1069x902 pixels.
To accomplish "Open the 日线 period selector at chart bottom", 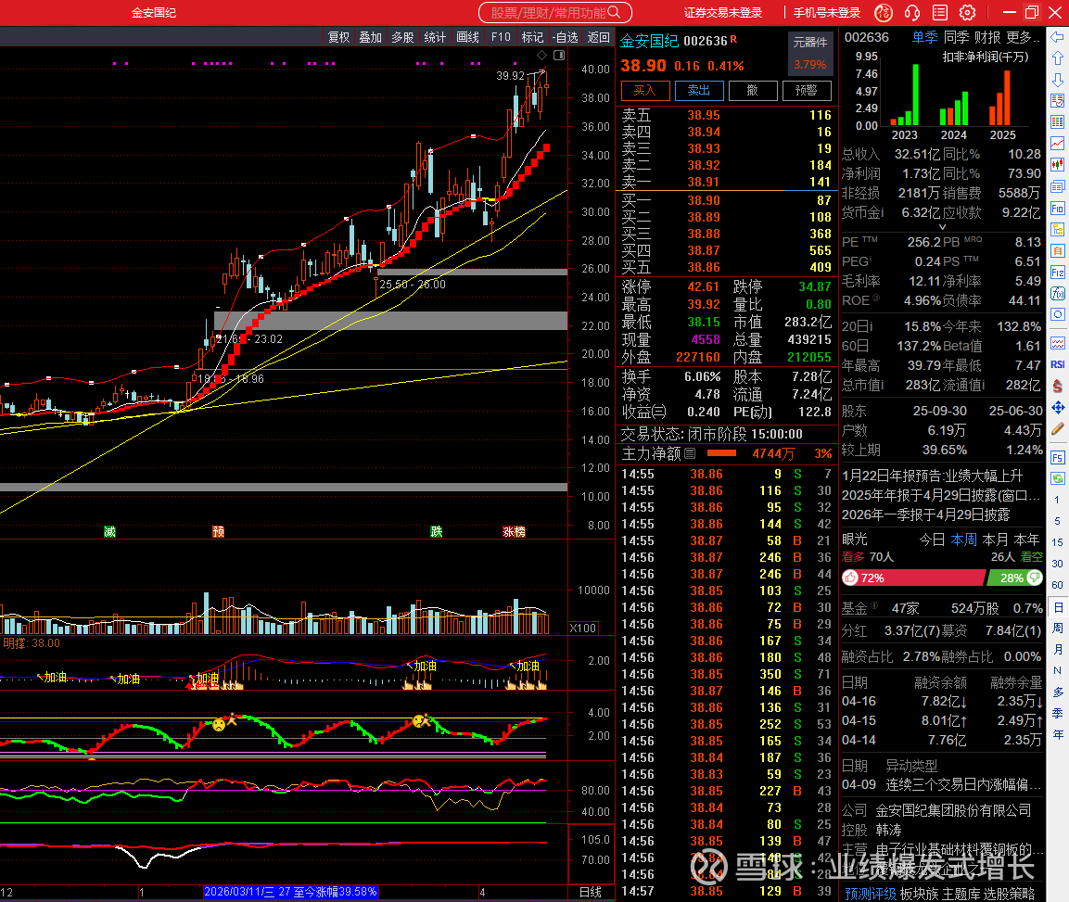I will (x=591, y=892).
